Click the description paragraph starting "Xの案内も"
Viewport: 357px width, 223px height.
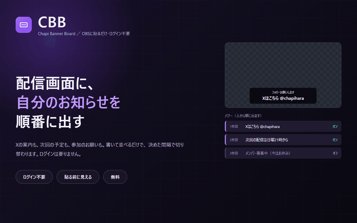click(100, 149)
